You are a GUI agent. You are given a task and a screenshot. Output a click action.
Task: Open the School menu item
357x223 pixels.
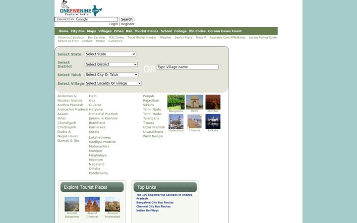[x=166, y=31]
